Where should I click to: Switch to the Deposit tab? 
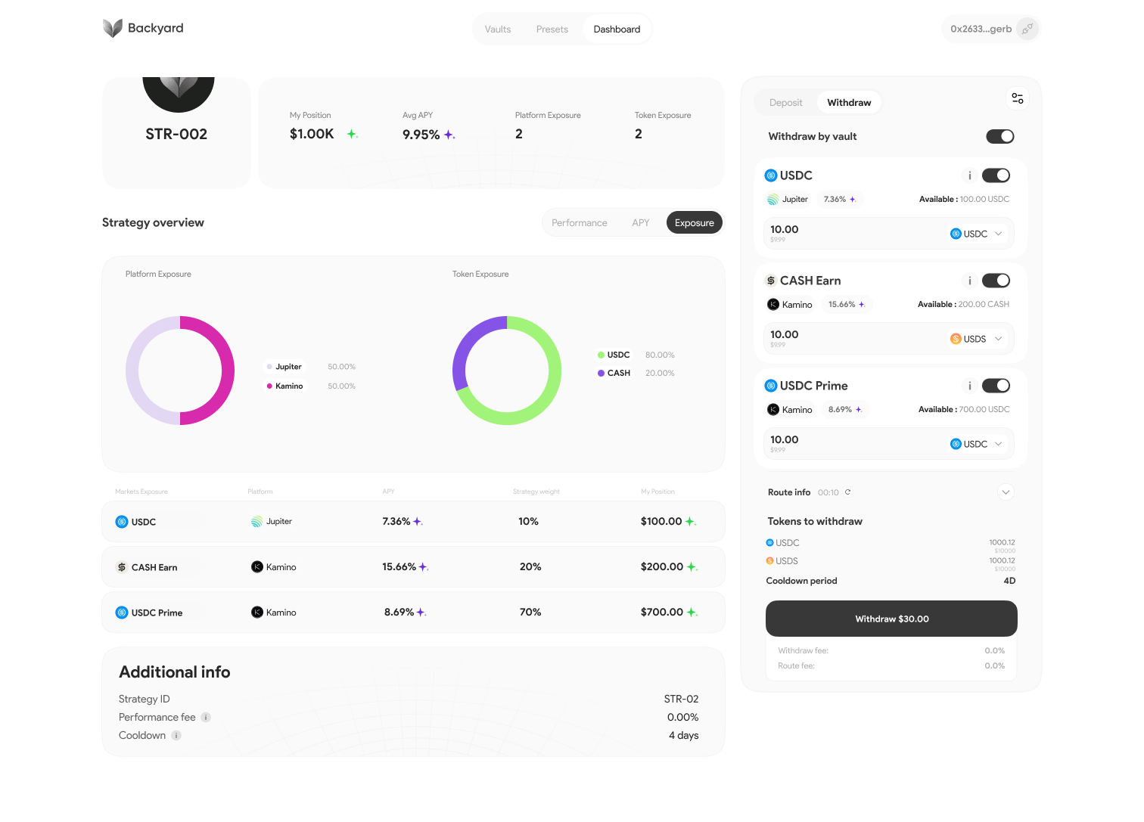[x=785, y=102]
